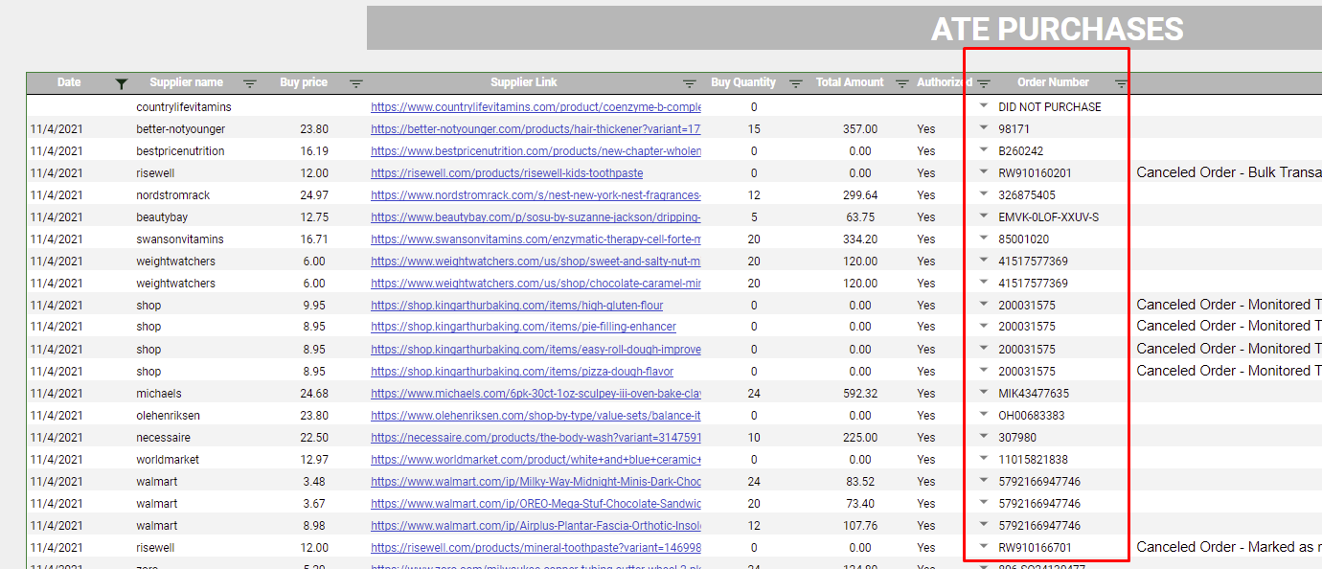Expand dropdown beside DID NOT PURCHASE
Image resolution: width=1322 pixels, height=569 pixels.
point(984,105)
